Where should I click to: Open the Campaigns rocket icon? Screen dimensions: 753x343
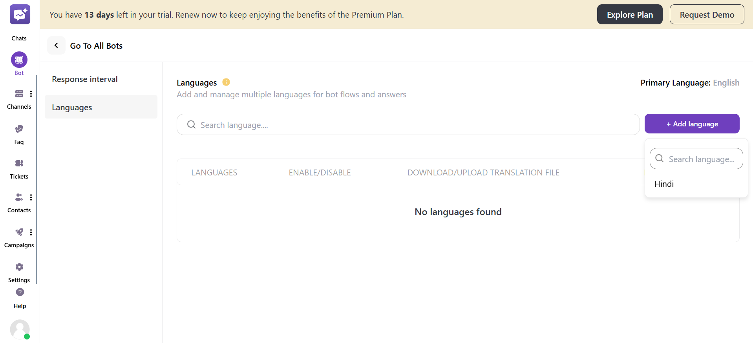(19, 232)
